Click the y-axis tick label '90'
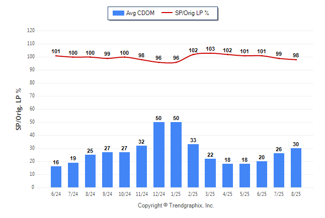The width and height of the screenshot is (325, 218). click(32, 69)
